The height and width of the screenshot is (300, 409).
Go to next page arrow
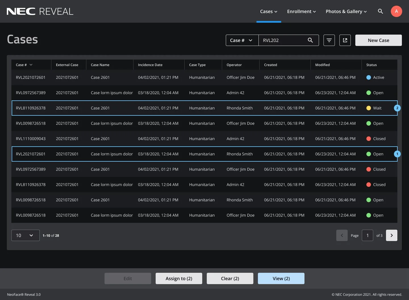point(392,235)
